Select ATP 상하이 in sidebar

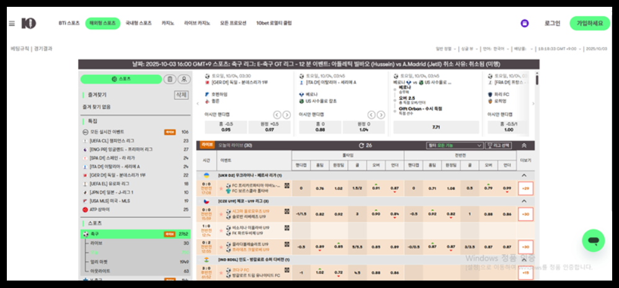tap(135, 209)
